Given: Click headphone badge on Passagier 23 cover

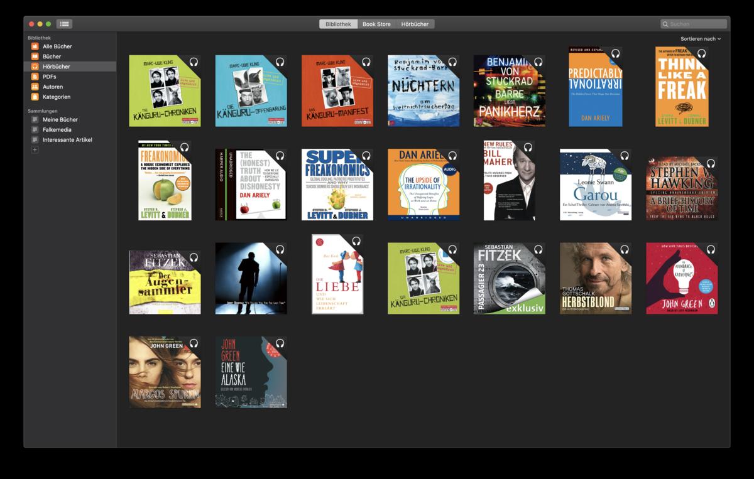Looking at the screenshot, I should (x=538, y=249).
